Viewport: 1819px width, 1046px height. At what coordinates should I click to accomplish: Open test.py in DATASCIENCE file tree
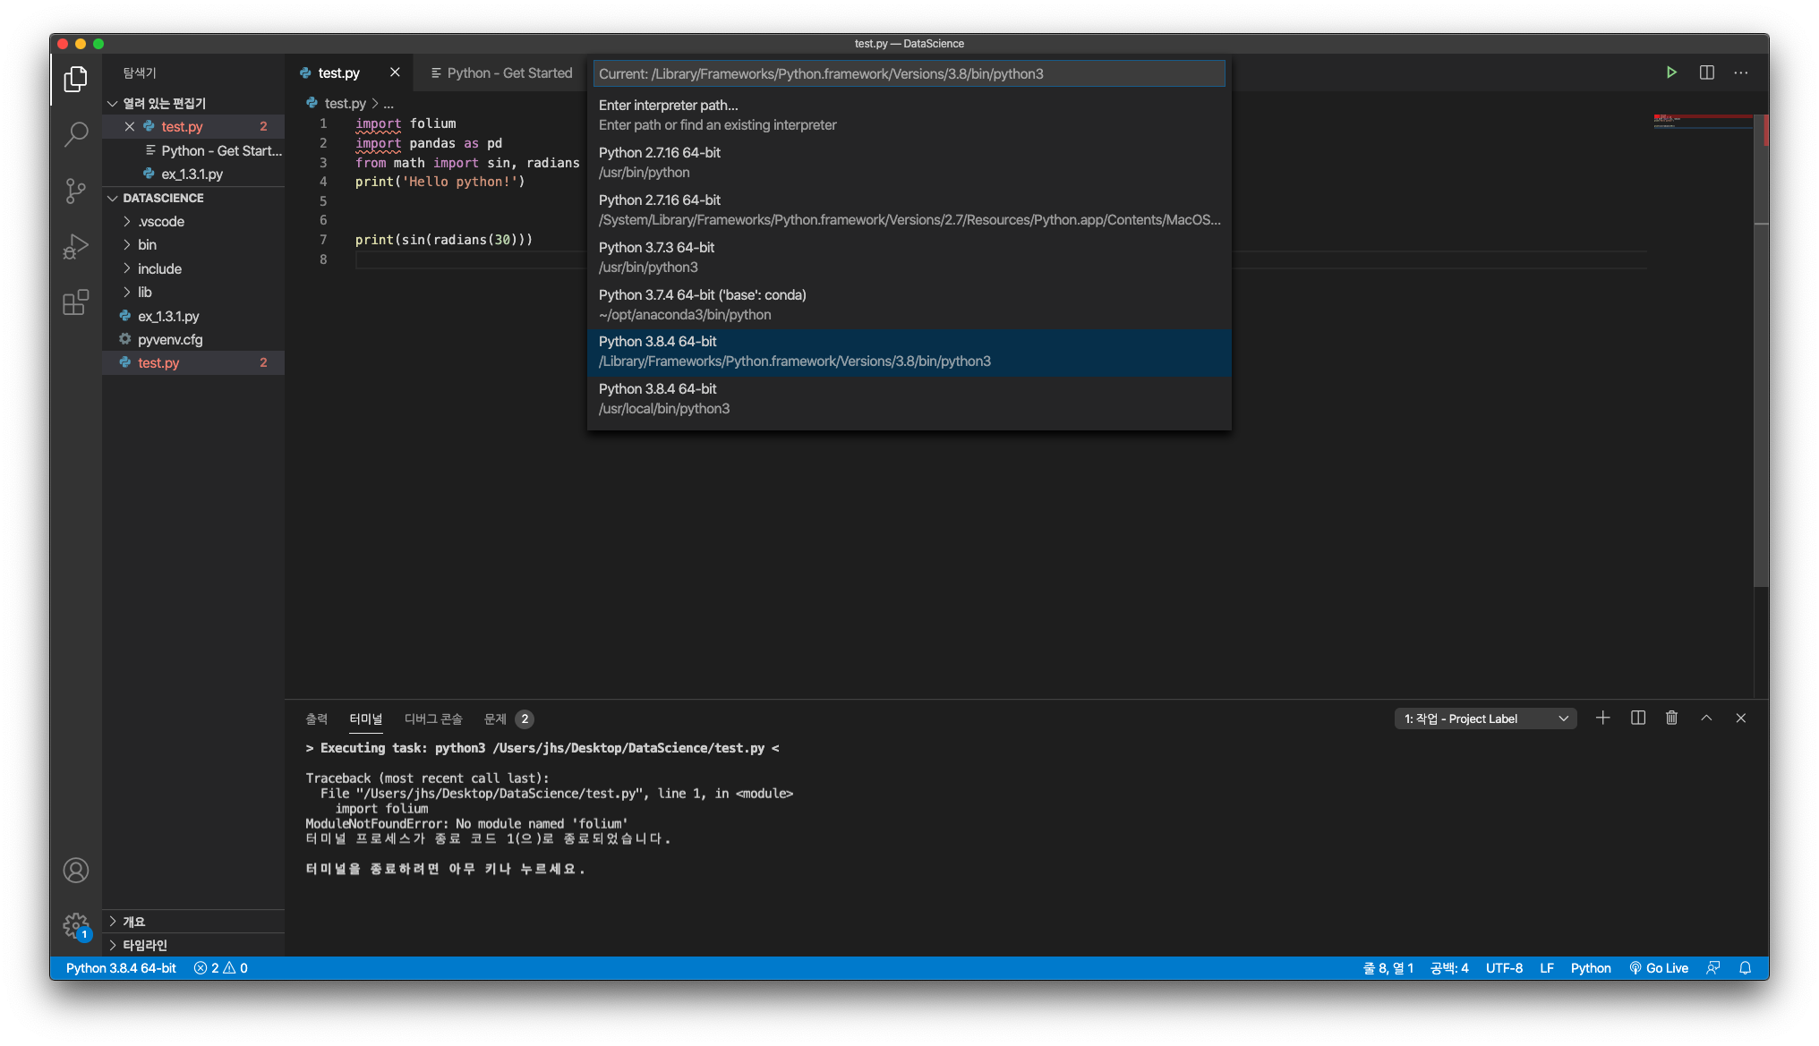coord(194,362)
